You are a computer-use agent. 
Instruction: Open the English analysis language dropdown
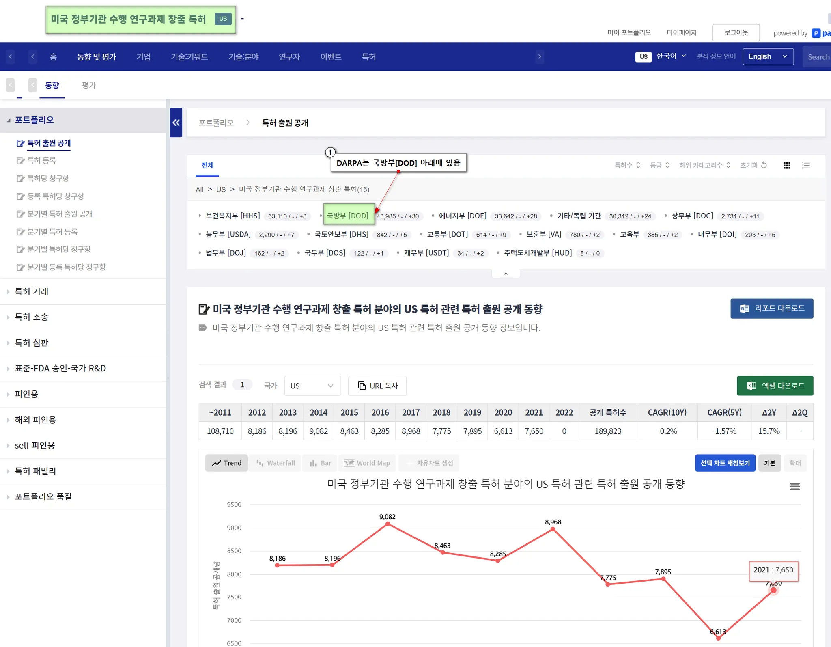[768, 56]
